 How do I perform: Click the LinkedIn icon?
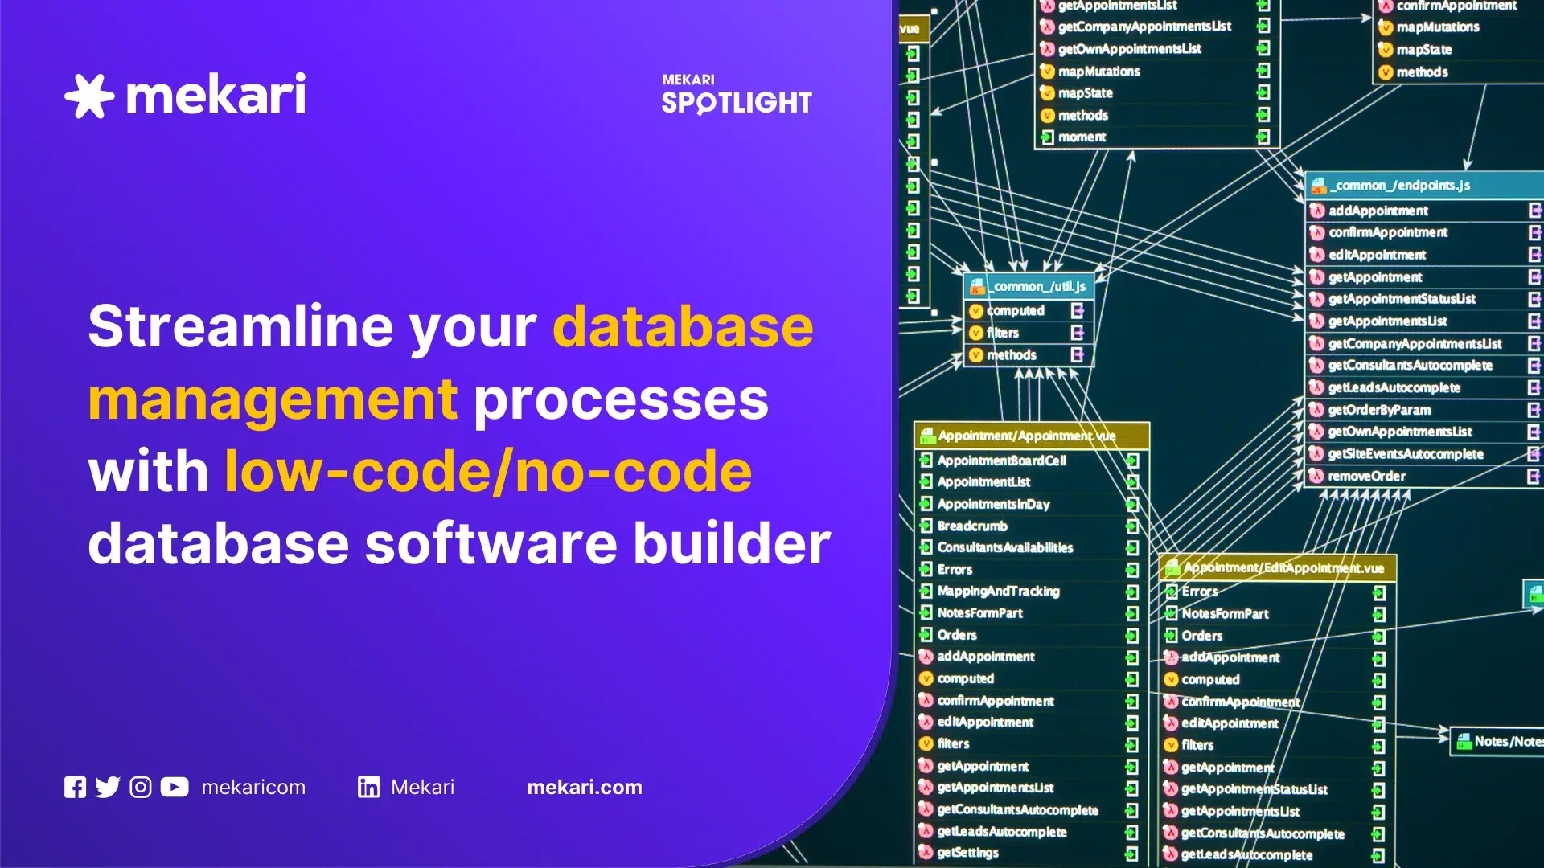click(x=369, y=788)
